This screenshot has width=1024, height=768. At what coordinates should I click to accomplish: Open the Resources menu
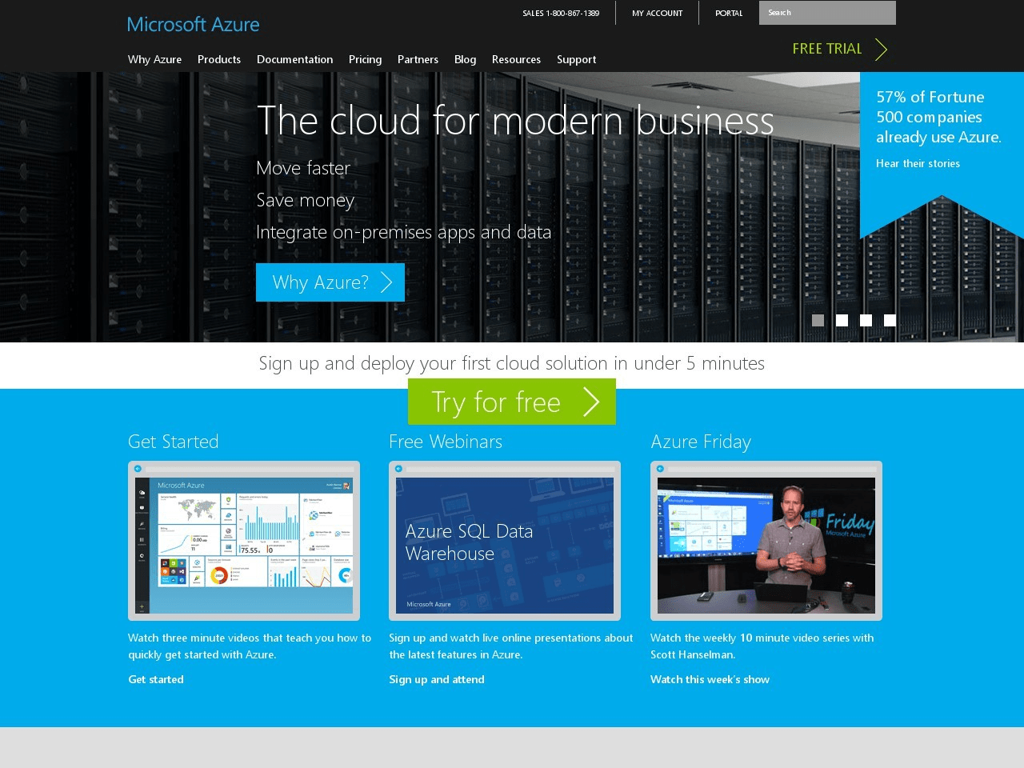[x=516, y=59]
